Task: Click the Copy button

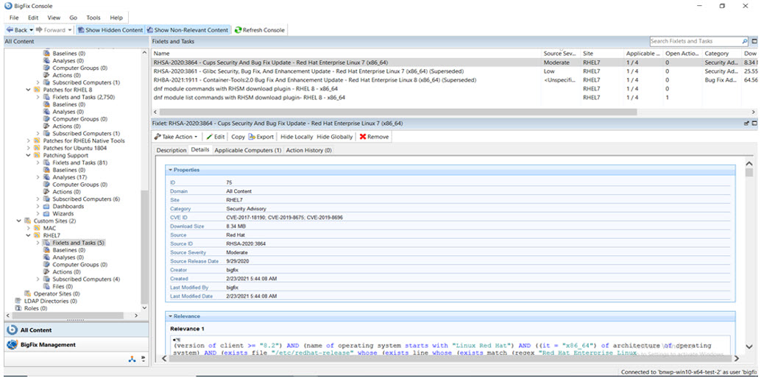Action: pyautogui.click(x=238, y=137)
